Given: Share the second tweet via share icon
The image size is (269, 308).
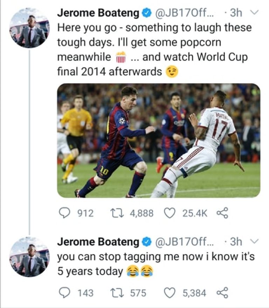Looking at the screenshot, I should tap(222, 293).
